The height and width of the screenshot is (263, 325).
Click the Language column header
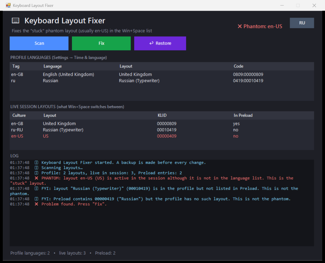[53, 66]
